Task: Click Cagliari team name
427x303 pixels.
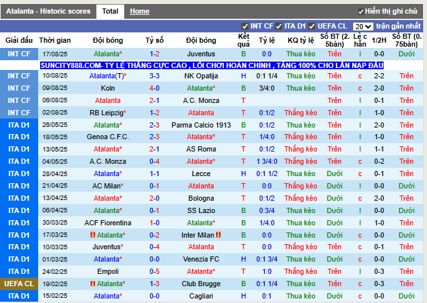Action: click(x=201, y=296)
